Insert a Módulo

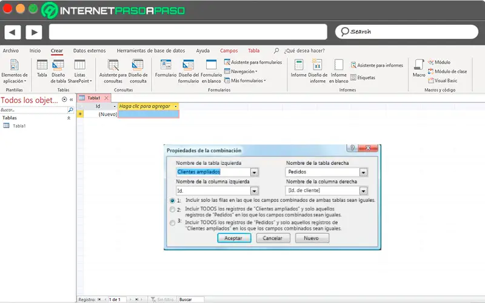coord(439,62)
